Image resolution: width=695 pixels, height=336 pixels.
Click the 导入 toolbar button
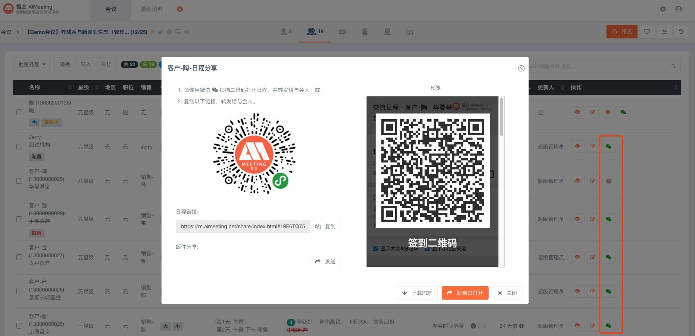tap(86, 64)
